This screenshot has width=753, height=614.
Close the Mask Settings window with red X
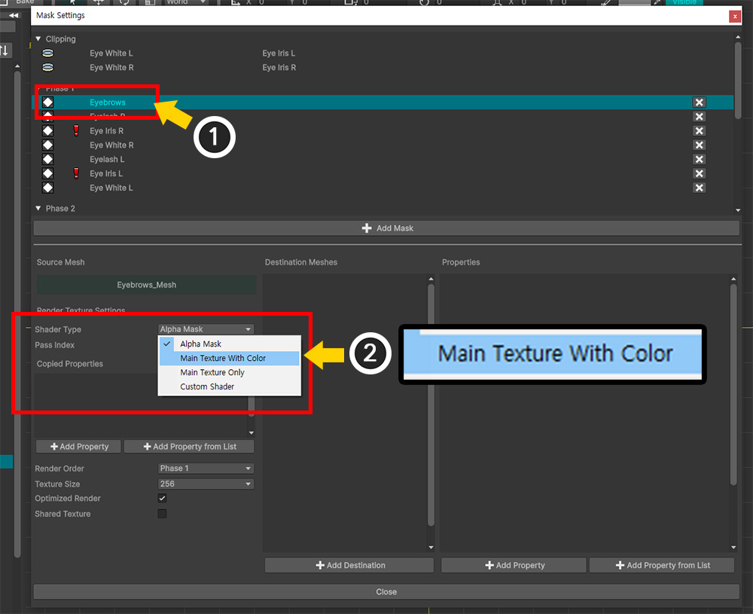(735, 17)
